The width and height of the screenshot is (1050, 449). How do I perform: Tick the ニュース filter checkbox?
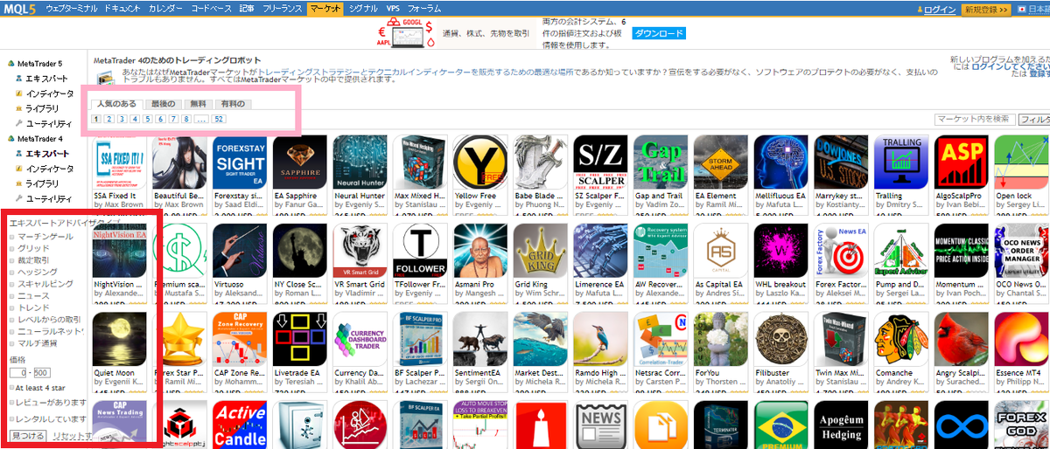point(10,296)
